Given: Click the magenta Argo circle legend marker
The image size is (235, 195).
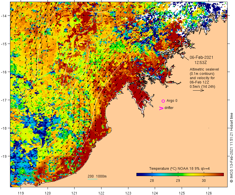Looking at the screenshot, I should (x=163, y=101).
